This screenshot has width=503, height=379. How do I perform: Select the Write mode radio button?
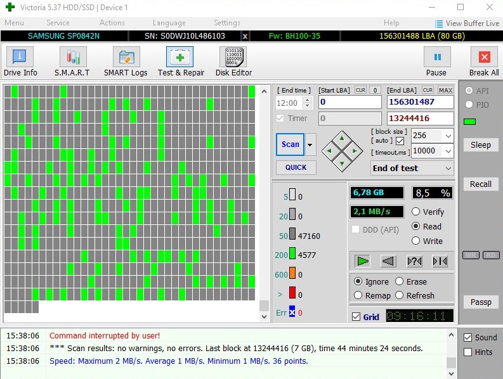(416, 241)
